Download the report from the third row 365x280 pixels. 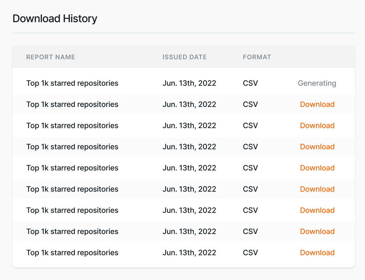(x=317, y=125)
